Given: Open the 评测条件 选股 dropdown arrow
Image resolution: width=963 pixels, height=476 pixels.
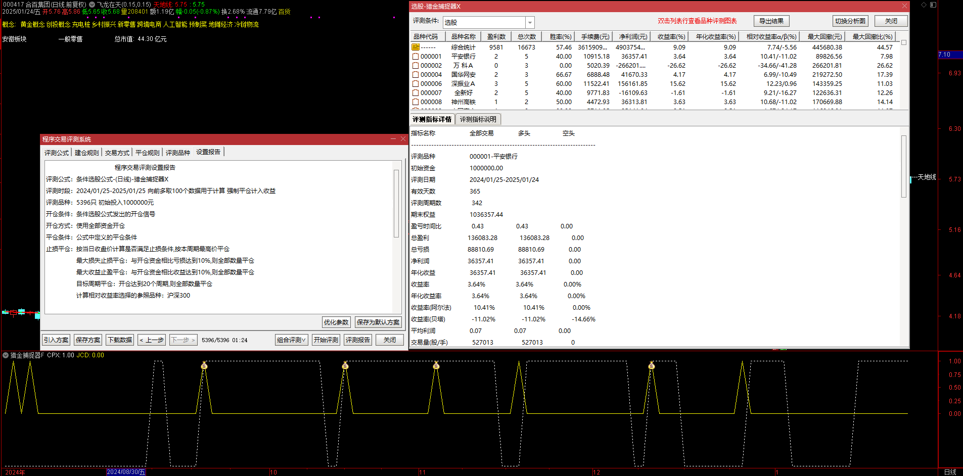Looking at the screenshot, I should point(530,22).
